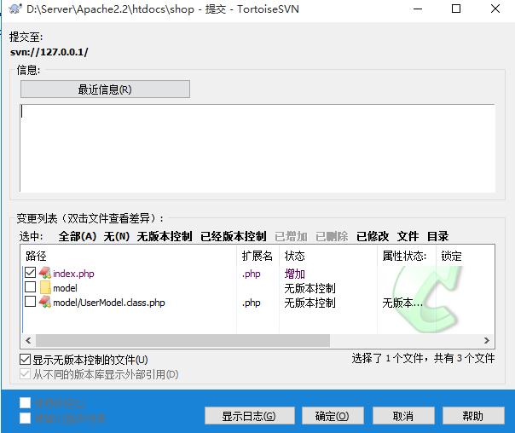Sort list by 扩展名 column header
This screenshot has height=433, width=515.
click(257, 256)
